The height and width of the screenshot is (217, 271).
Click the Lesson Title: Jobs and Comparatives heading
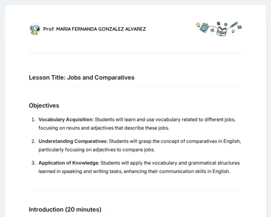click(82, 77)
